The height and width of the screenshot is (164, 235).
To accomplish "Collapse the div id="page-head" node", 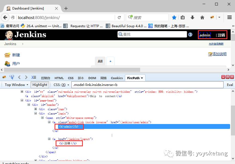I will coord(22,100).
